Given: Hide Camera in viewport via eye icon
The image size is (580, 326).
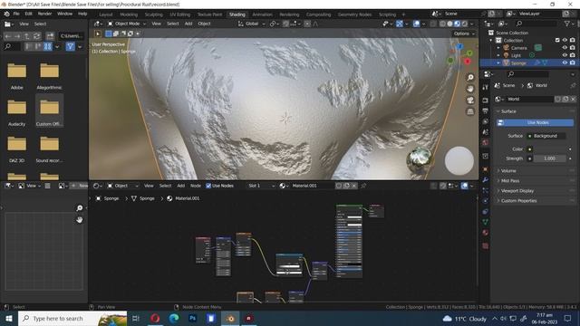Looking at the screenshot, I should pos(565,48).
